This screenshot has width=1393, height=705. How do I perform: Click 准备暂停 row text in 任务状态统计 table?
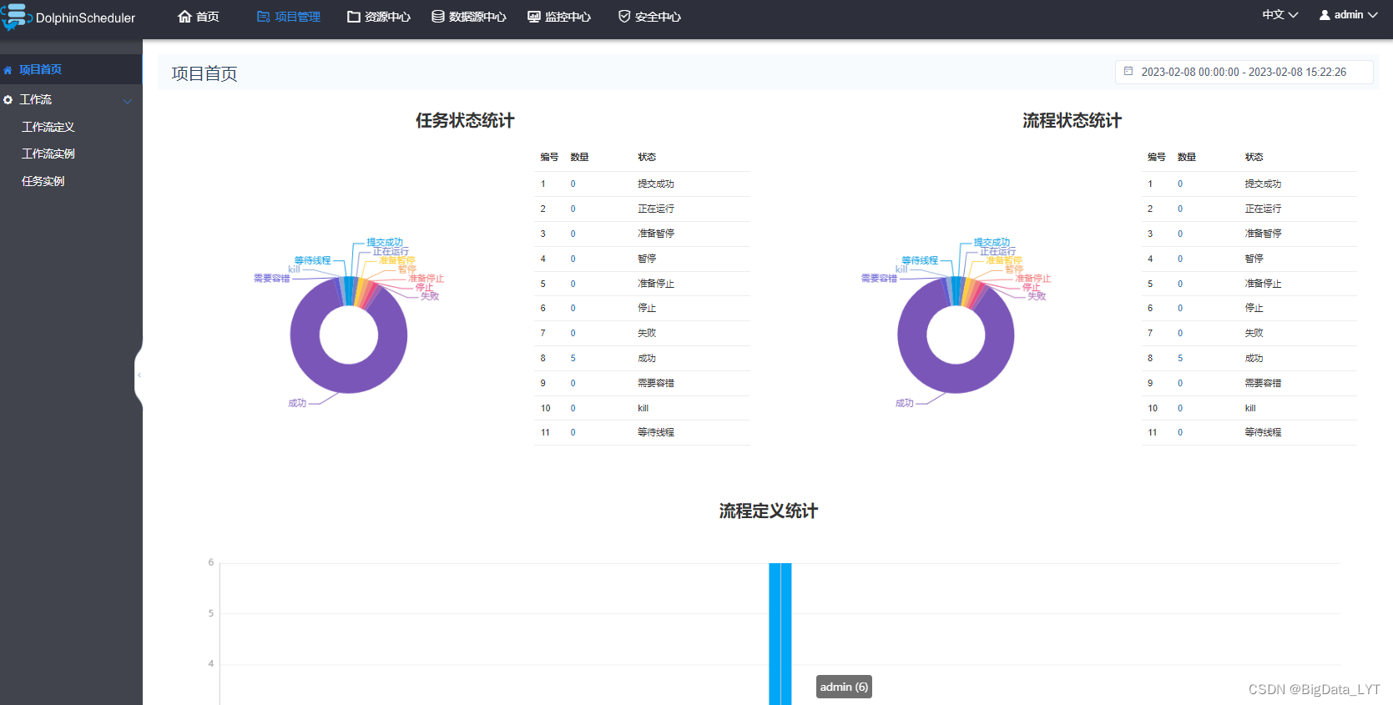click(x=656, y=234)
